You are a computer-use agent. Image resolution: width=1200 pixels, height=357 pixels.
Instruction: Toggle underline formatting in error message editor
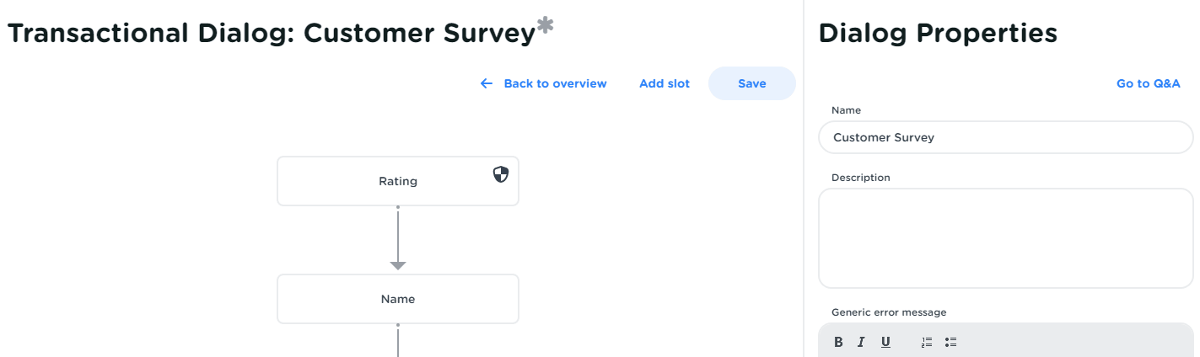coord(885,342)
